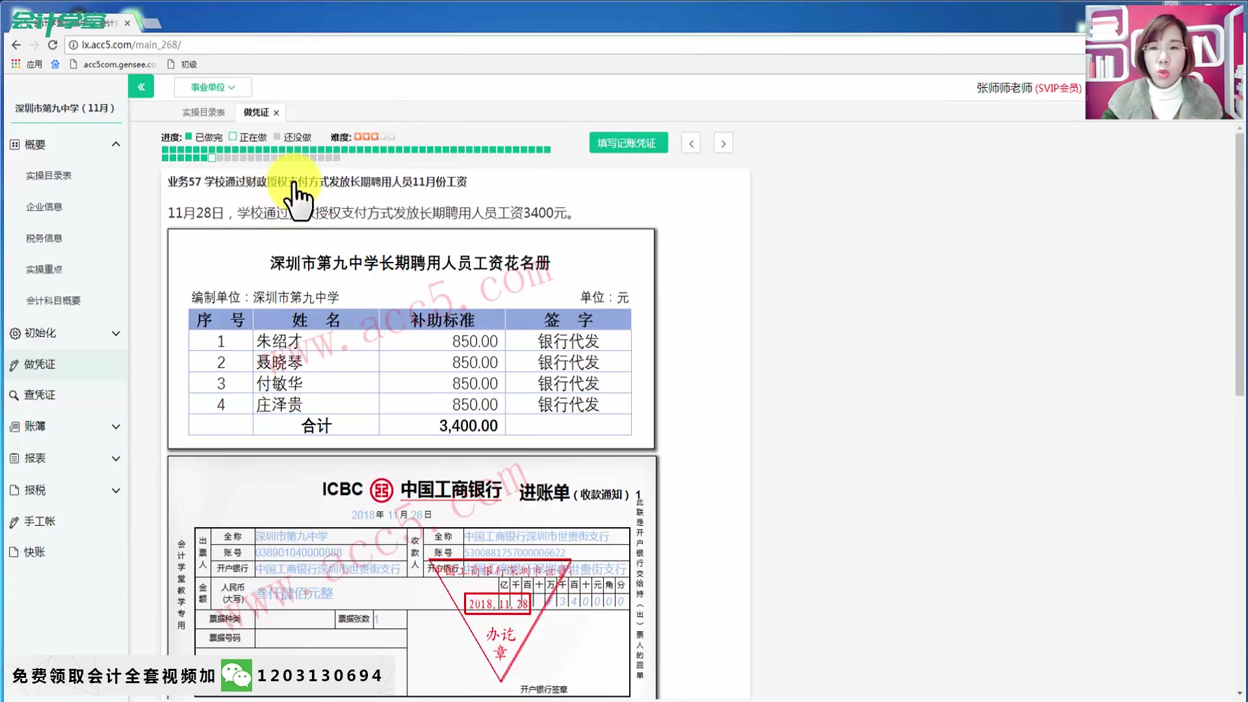
Task: Check the 已做完 progress legend box
Action: click(x=188, y=136)
